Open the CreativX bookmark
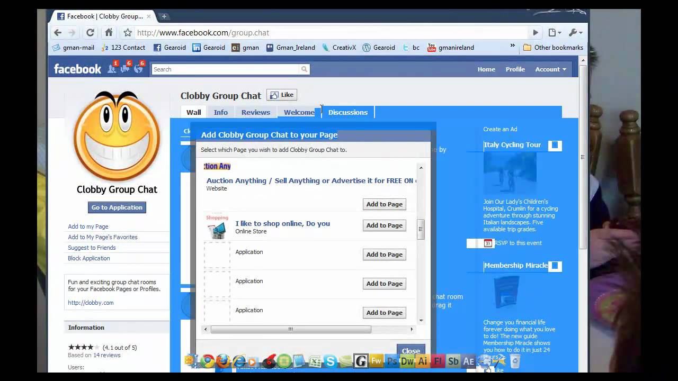 point(339,48)
